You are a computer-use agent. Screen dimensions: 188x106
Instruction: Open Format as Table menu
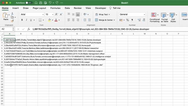pyautogui.click(x=164, y=17)
